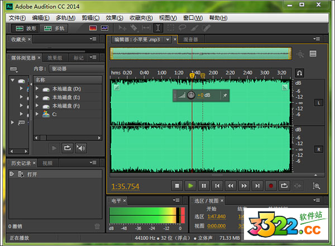Expand the local disk (F:) entry
The image size is (335, 246).
[37, 105]
